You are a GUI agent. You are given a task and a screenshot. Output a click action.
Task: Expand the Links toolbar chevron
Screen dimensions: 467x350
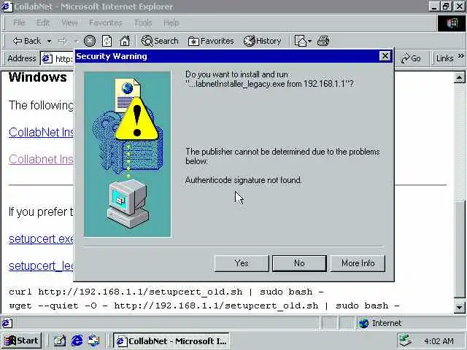point(460,55)
